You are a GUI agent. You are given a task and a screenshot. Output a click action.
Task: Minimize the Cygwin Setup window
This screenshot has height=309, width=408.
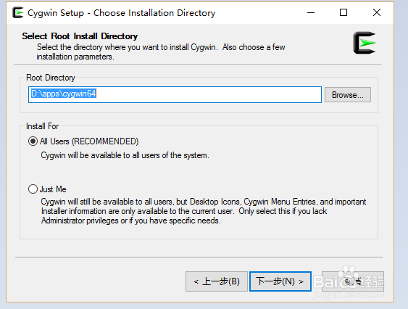(311, 12)
